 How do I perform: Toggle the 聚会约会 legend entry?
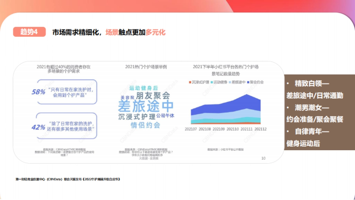coord(255,83)
